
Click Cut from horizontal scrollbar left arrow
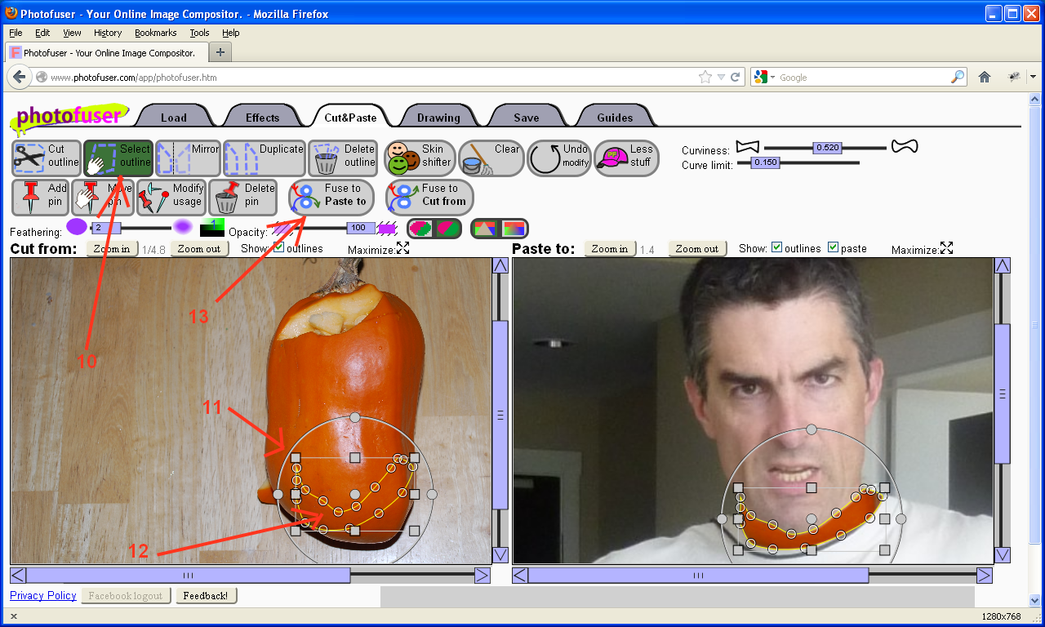[x=18, y=576]
